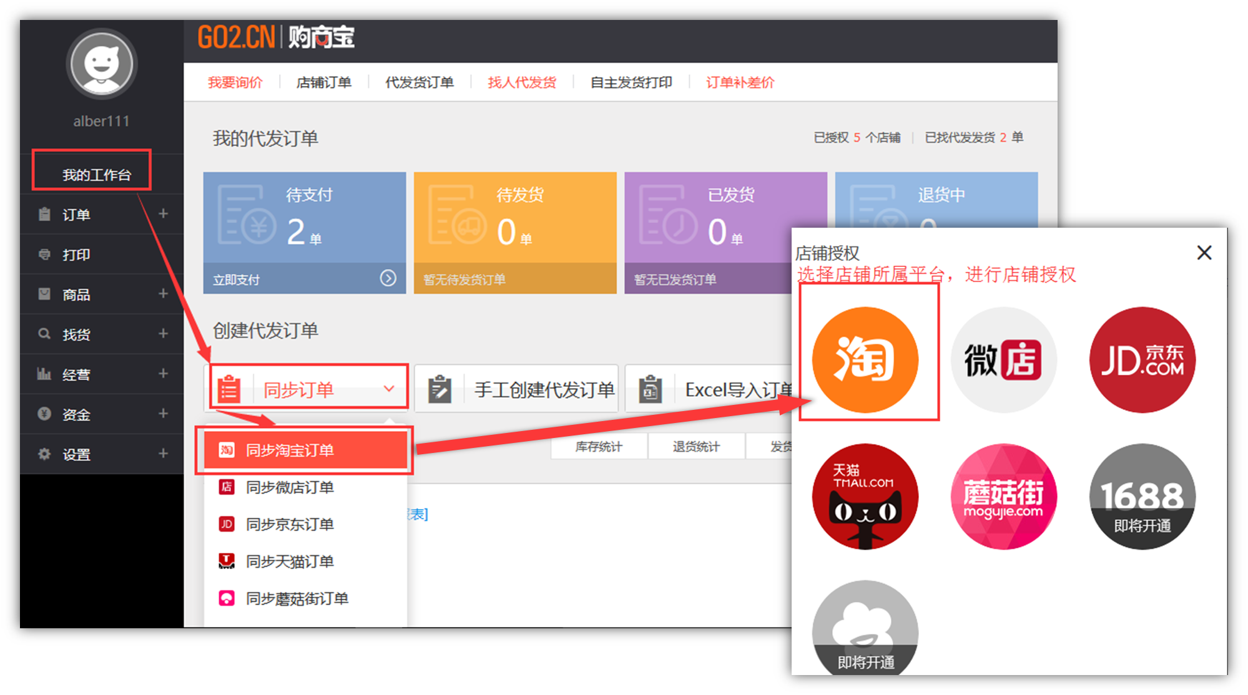Screen dimensions: 1248x695
Task: Open the 我要询价 tab
Action: tap(235, 82)
